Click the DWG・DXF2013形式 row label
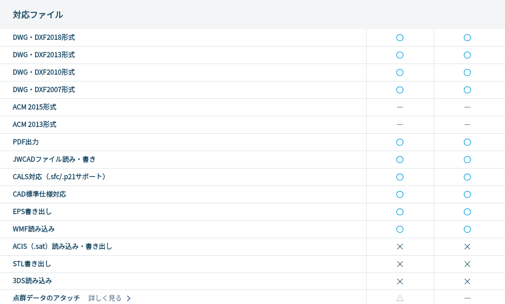505x304 pixels. point(44,55)
